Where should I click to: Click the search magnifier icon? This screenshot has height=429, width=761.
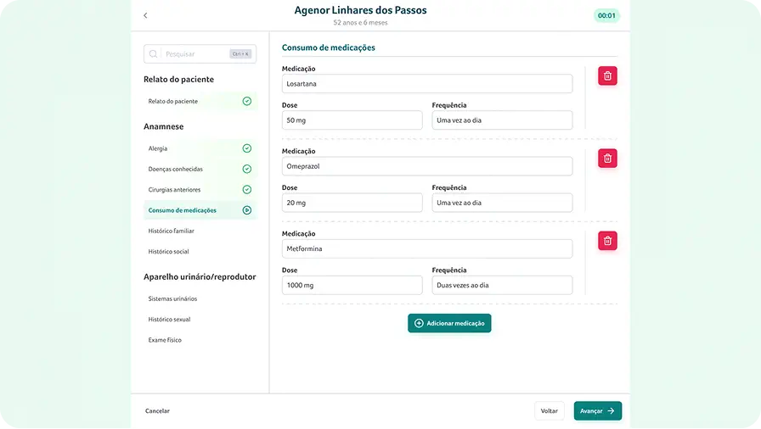pos(154,54)
